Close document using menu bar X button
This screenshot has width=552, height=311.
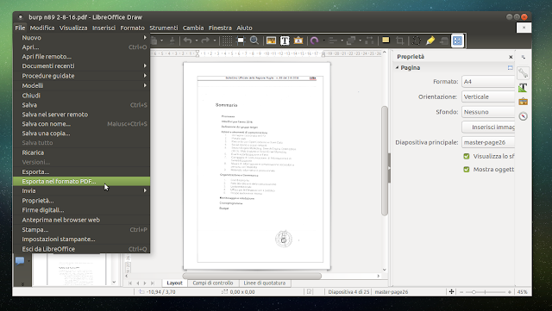click(524, 28)
